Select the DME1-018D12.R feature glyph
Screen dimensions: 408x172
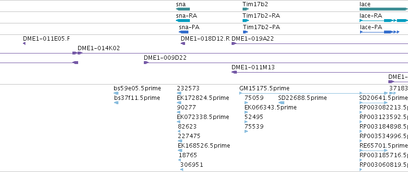point(183,43)
